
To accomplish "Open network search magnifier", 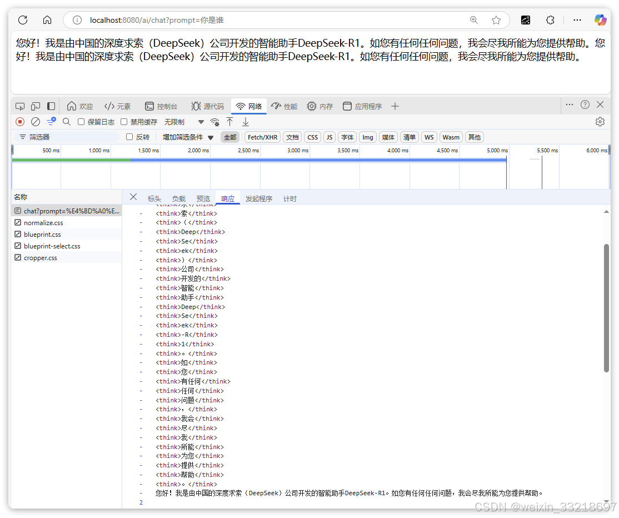I will pos(67,122).
